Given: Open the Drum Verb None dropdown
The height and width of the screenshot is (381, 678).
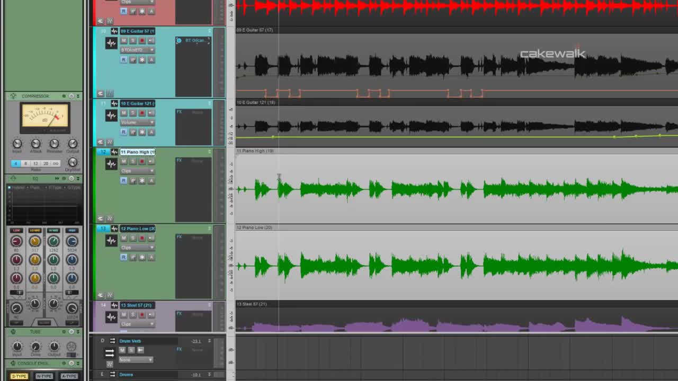Looking at the screenshot, I should tap(136, 360).
